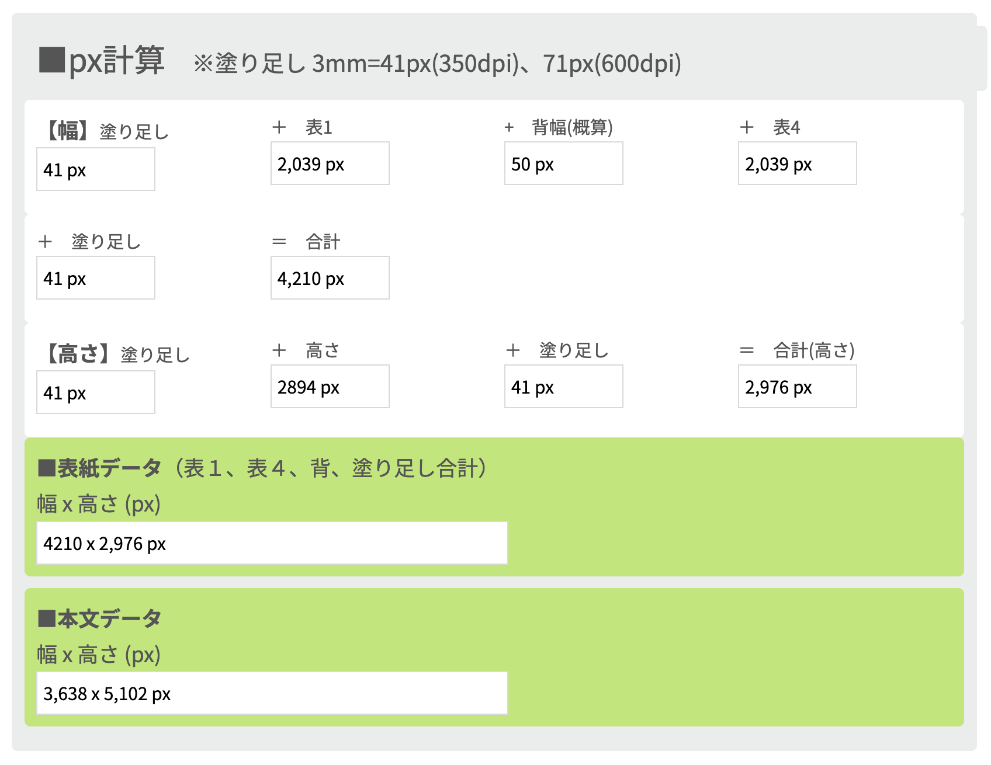
Task: Click the 【幅】 label text
Action: point(68,131)
